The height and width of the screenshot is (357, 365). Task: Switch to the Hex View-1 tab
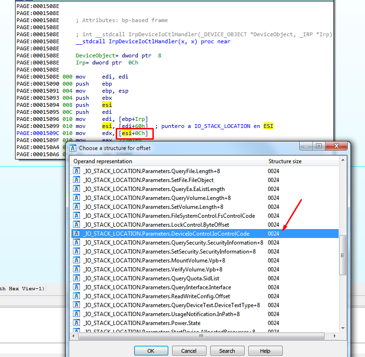pos(23,289)
